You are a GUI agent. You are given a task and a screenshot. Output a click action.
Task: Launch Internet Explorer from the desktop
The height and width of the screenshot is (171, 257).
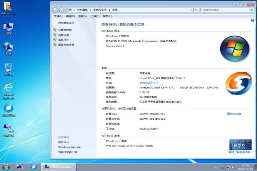(8, 91)
